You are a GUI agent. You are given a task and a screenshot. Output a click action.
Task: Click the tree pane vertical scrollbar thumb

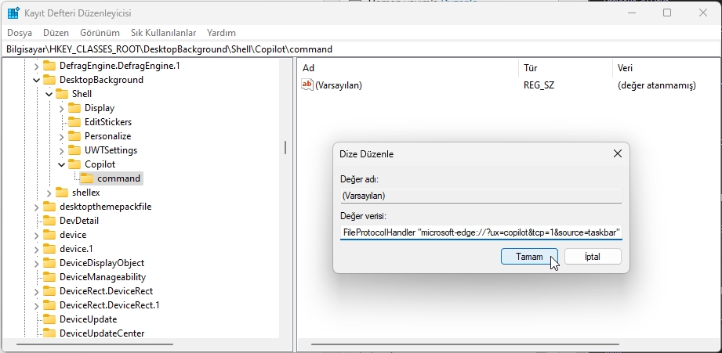(285, 147)
